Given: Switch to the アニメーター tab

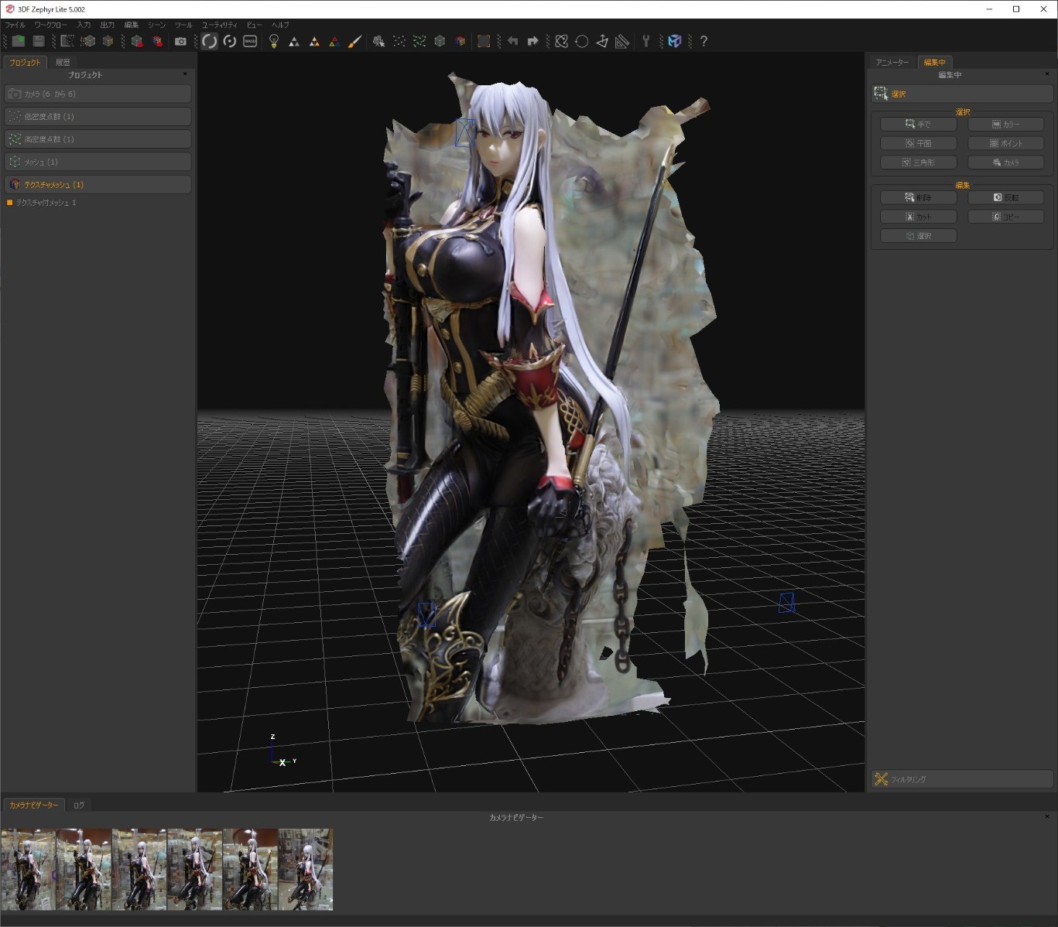Looking at the screenshot, I should pyautogui.click(x=892, y=62).
